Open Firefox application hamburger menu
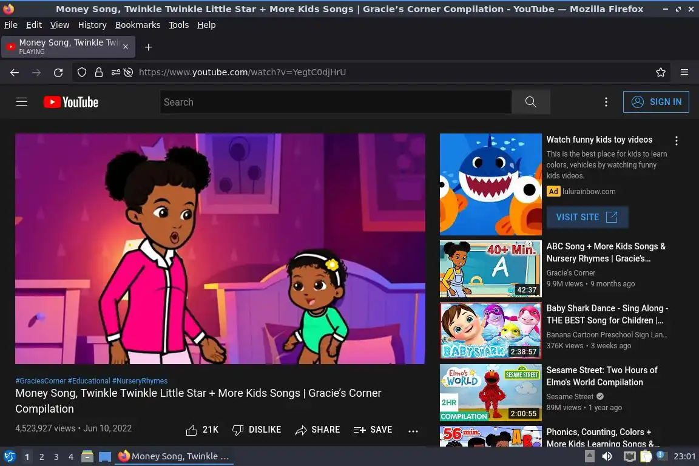 (684, 72)
